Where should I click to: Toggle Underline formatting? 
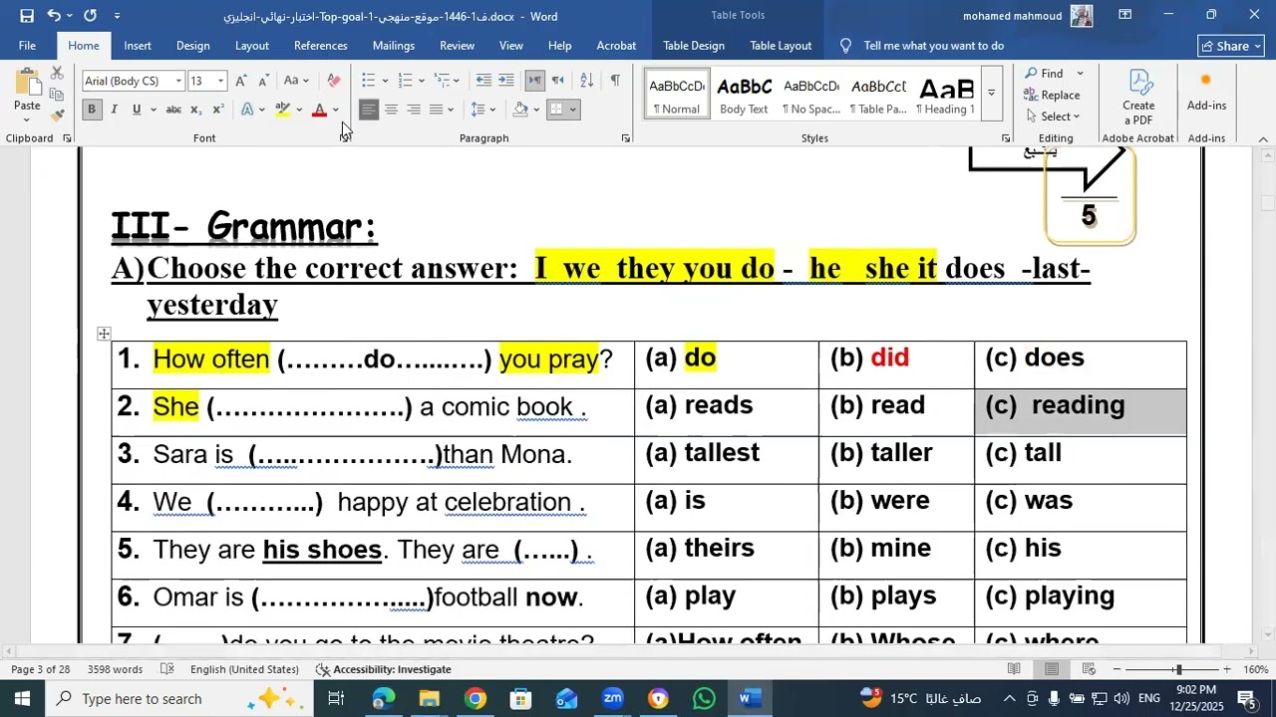point(137,110)
